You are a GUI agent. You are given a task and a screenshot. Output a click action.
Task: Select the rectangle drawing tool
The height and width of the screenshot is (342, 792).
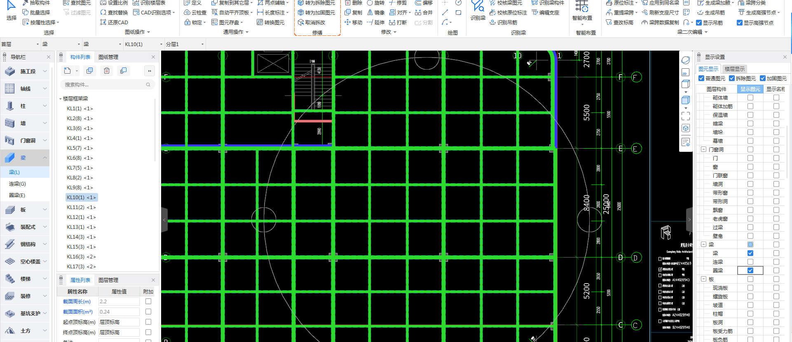458,12
